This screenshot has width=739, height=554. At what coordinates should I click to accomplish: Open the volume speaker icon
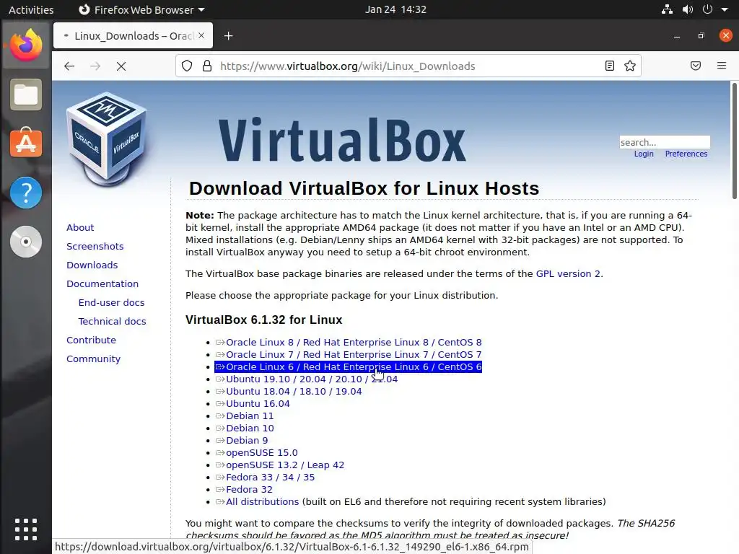[x=688, y=9]
